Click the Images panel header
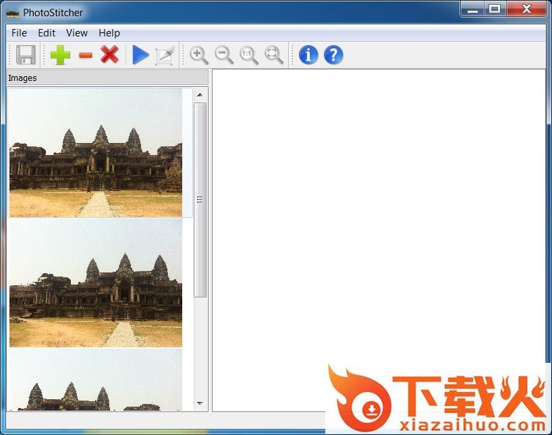Viewport: 552px width, 435px height. tap(107, 78)
